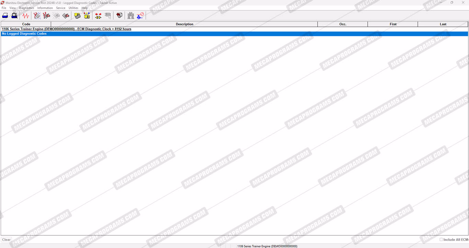Open Logged Event Codes toolbar icon

point(66,15)
